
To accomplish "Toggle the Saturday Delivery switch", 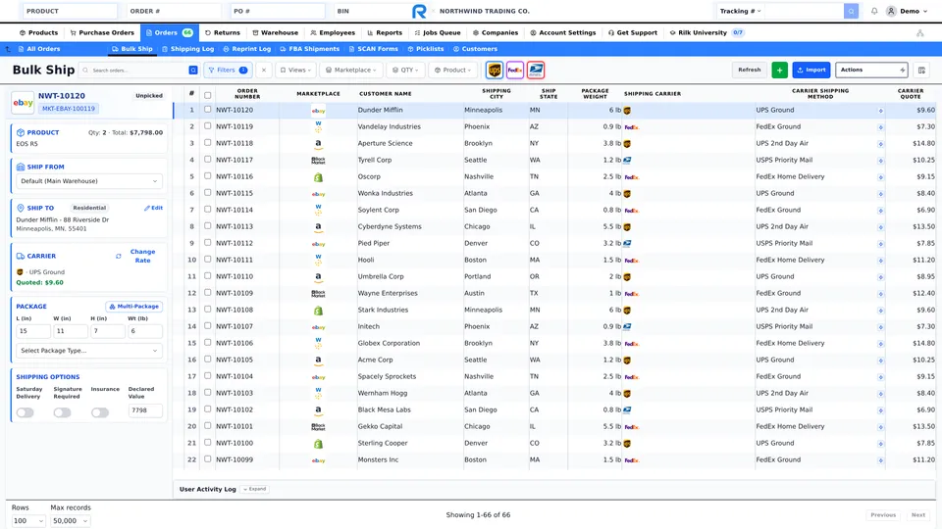I will [26, 412].
